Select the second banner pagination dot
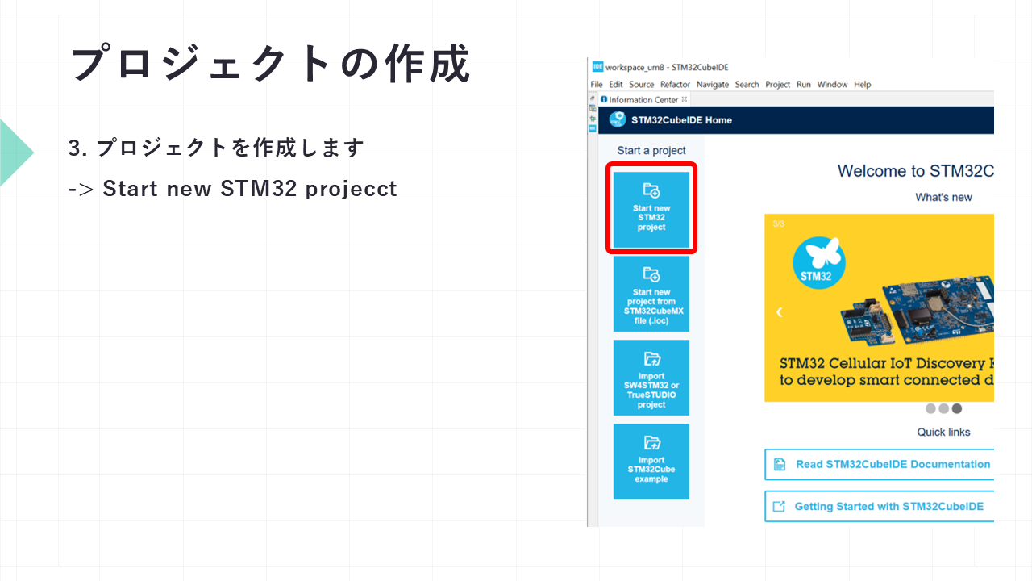Viewport: 1032px width, 581px height. coord(943,408)
